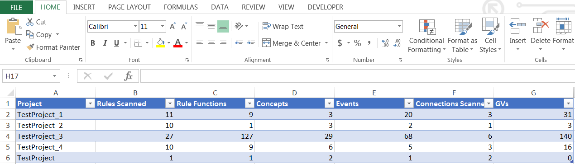Open Format as Table gallery
Viewport: 575px width, 164px height.
click(462, 36)
